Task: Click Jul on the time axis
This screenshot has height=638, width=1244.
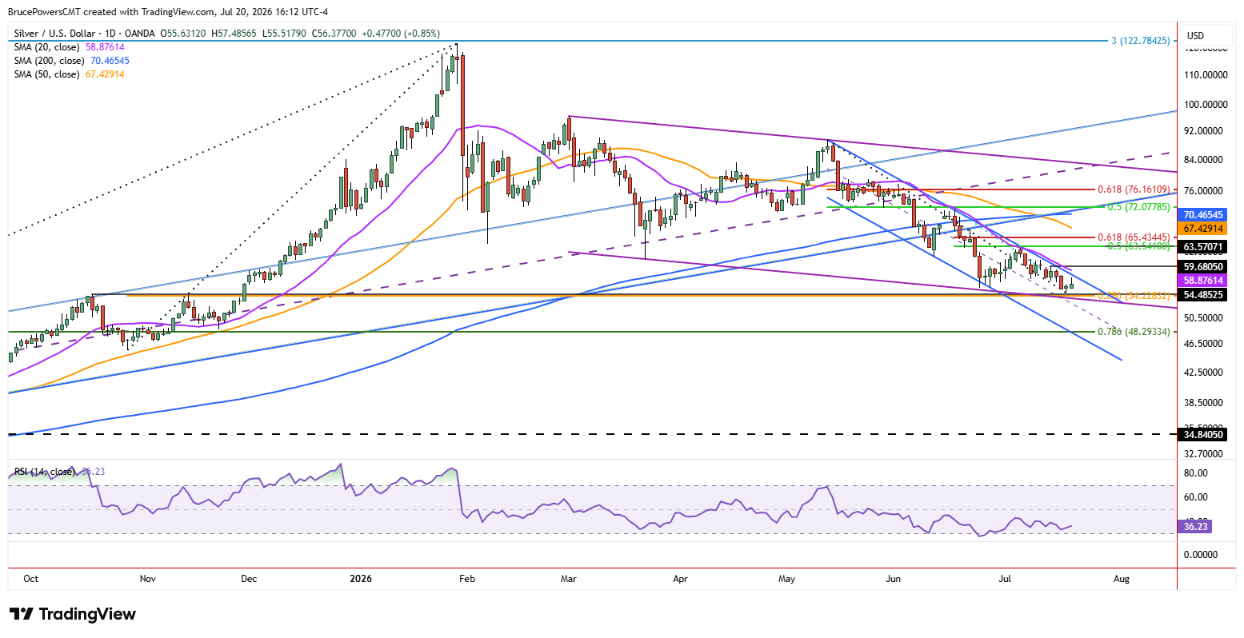Action: coord(1006,577)
